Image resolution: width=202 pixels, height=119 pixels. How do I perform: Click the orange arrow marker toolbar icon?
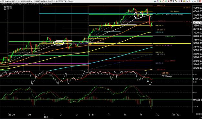pos(182,1)
